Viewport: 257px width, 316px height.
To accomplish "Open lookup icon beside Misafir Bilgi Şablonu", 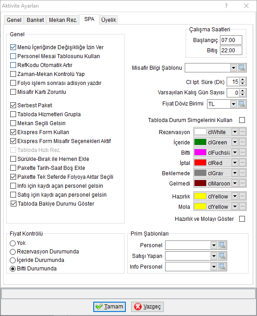I will pyautogui.click(x=242, y=68).
